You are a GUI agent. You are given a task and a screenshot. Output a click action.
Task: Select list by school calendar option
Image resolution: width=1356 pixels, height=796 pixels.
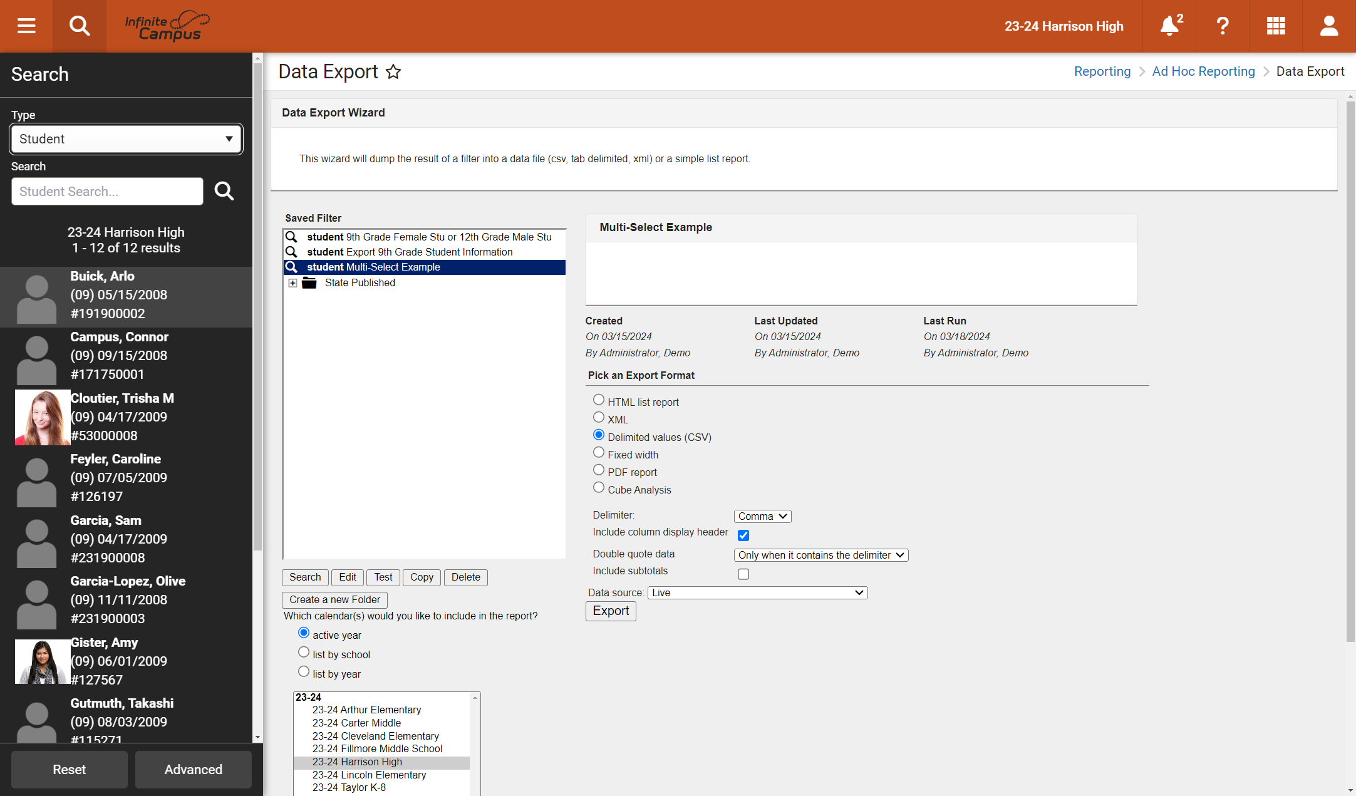pyautogui.click(x=304, y=652)
